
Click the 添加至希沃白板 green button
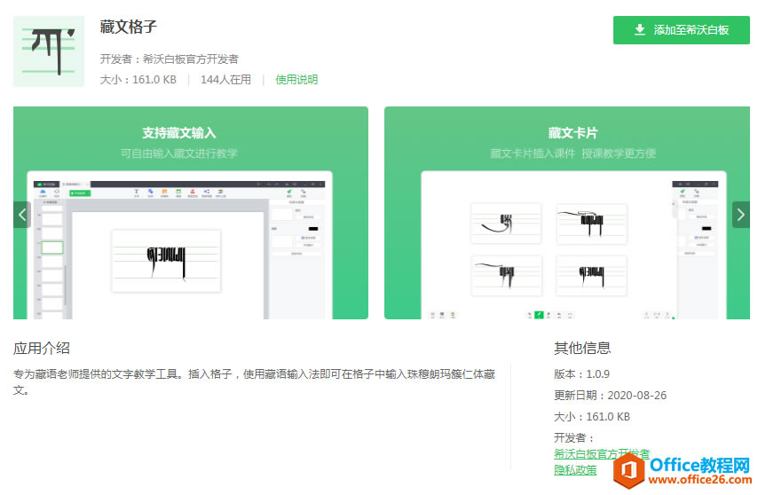click(x=681, y=30)
